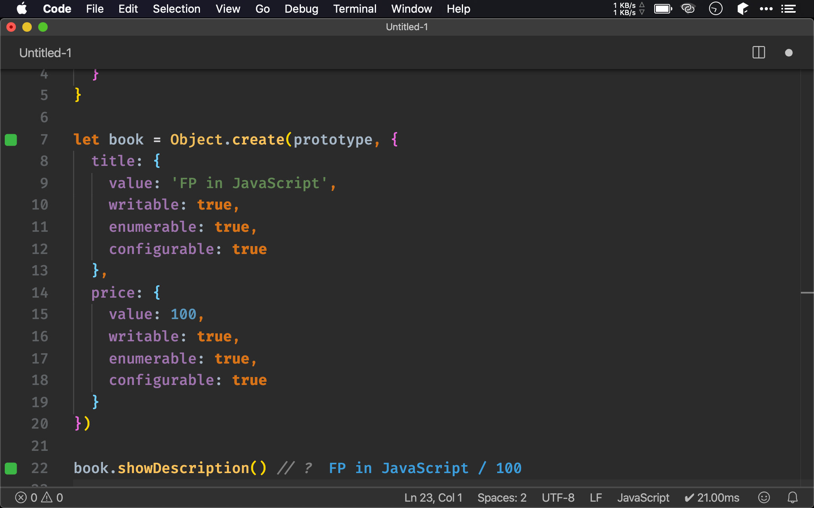Open the Code application menu
The height and width of the screenshot is (508, 814).
57,9
